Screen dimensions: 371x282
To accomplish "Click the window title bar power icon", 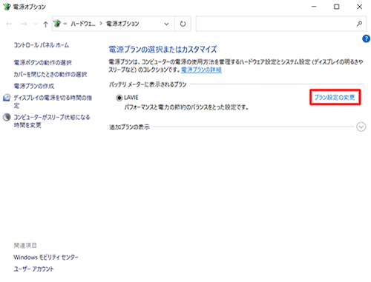I will pyautogui.click(x=7, y=7).
